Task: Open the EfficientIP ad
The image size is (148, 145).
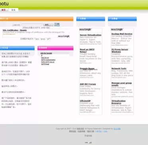Action: [85, 101]
